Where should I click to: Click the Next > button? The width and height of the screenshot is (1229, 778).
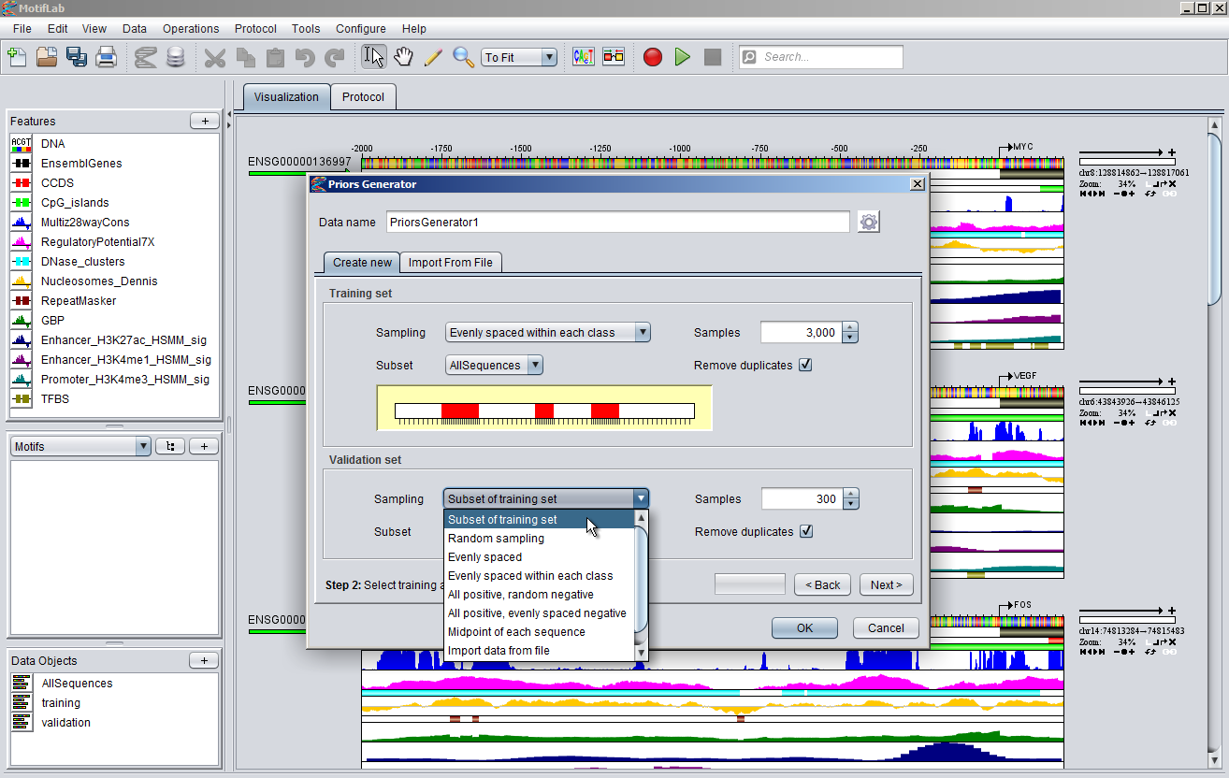tap(886, 585)
